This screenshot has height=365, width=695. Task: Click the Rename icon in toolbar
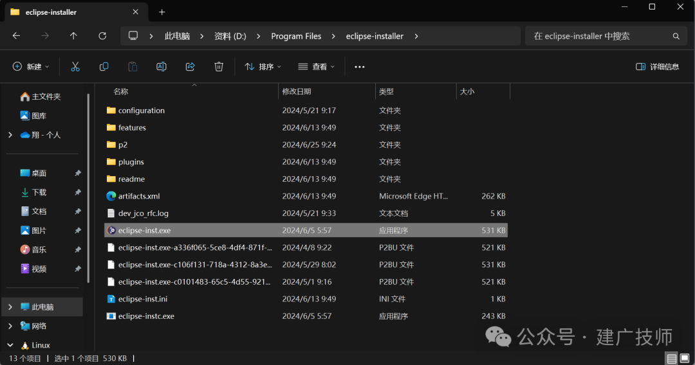(x=162, y=67)
